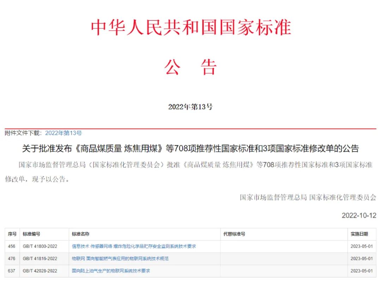Click the 2023-05-01 date in row 637
The image size is (381, 285).
click(362, 271)
